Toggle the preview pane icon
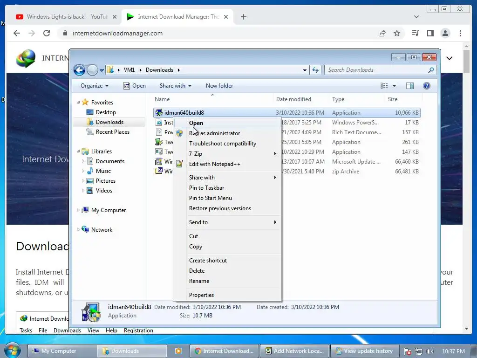Image resolution: width=477 pixels, height=358 pixels. click(x=410, y=86)
